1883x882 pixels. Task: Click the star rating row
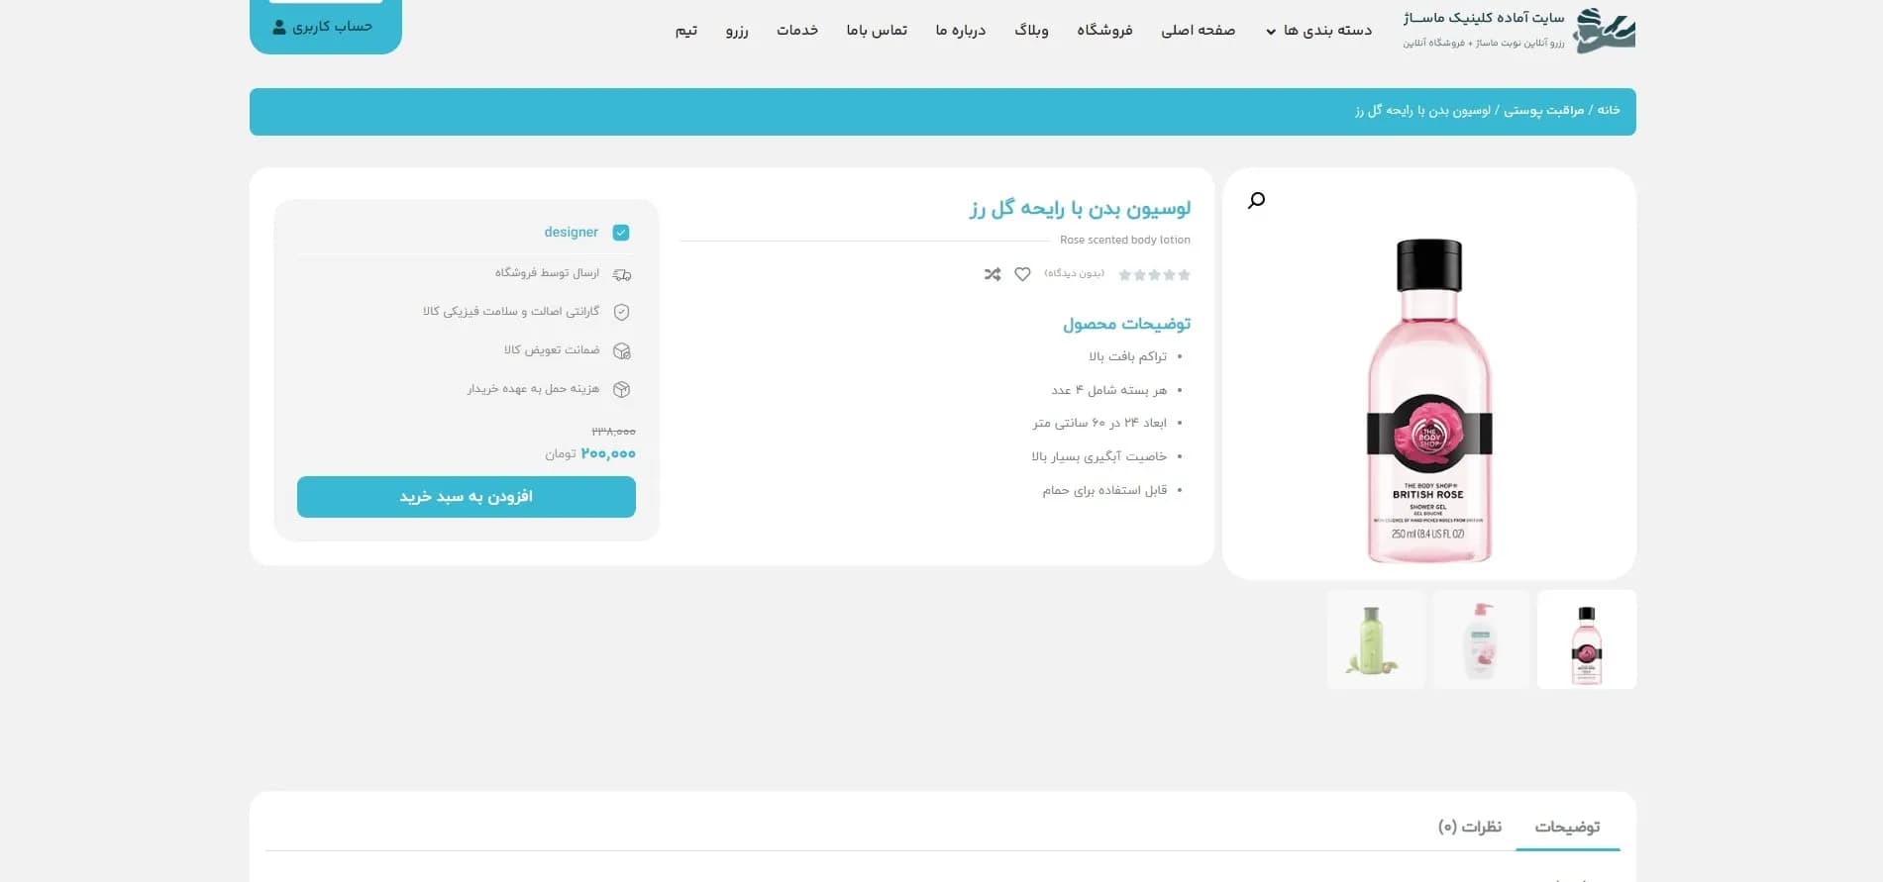pyautogui.click(x=1154, y=275)
